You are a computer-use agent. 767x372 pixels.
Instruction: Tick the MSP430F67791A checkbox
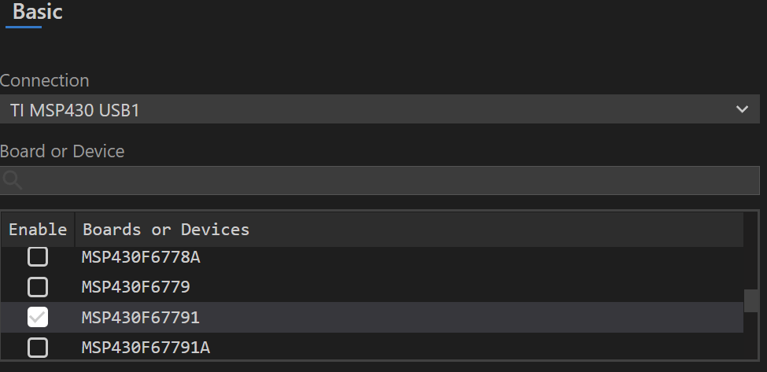tap(38, 347)
